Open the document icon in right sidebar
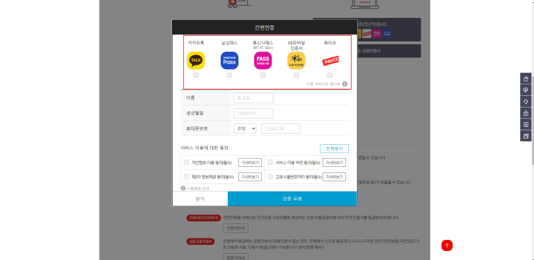Screen dimensions: 534x260 click(526, 79)
